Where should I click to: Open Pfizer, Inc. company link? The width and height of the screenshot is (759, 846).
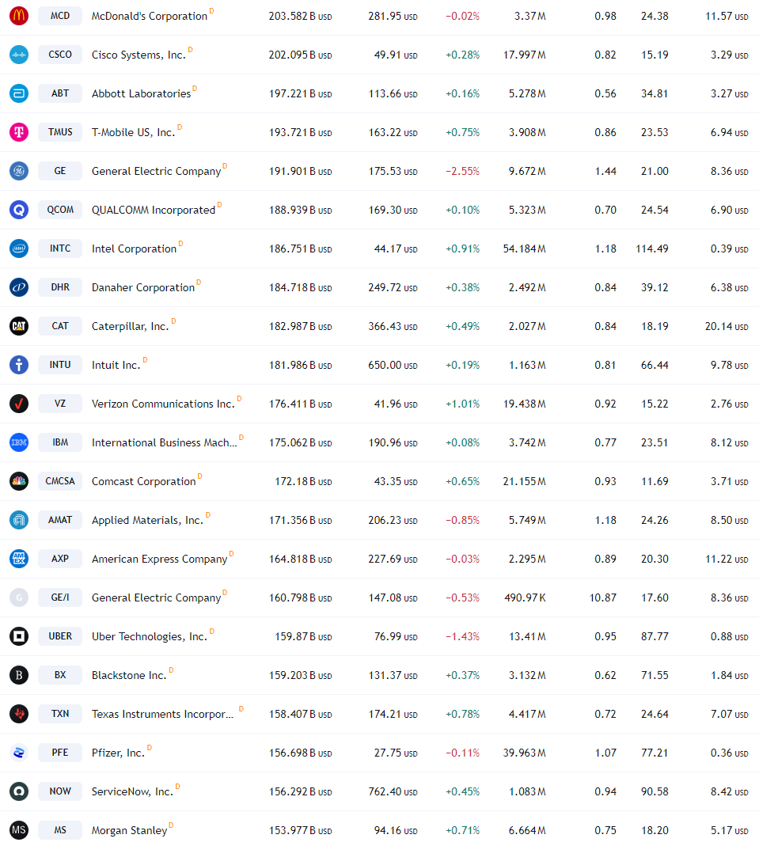pos(118,753)
